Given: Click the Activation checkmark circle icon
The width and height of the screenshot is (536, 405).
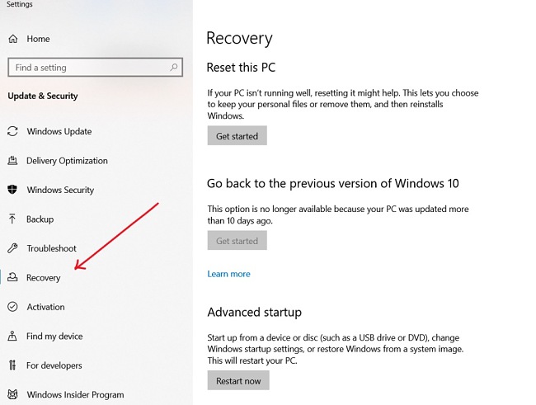Looking at the screenshot, I should [x=12, y=307].
